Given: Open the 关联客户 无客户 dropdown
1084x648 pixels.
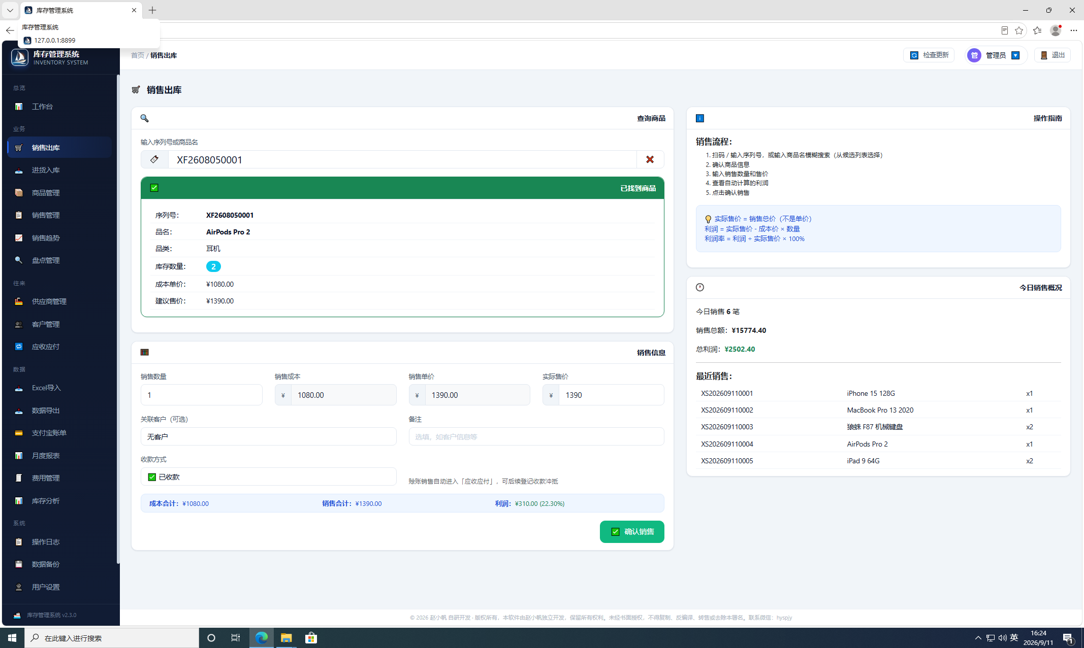Looking at the screenshot, I should 268,436.
